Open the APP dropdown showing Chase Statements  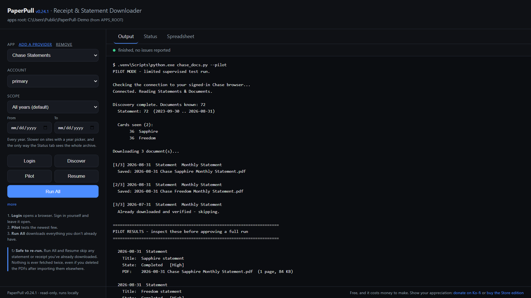pyautogui.click(x=53, y=55)
